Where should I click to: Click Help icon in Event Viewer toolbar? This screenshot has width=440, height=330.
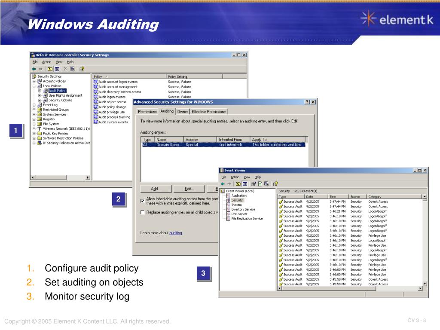point(275,184)
